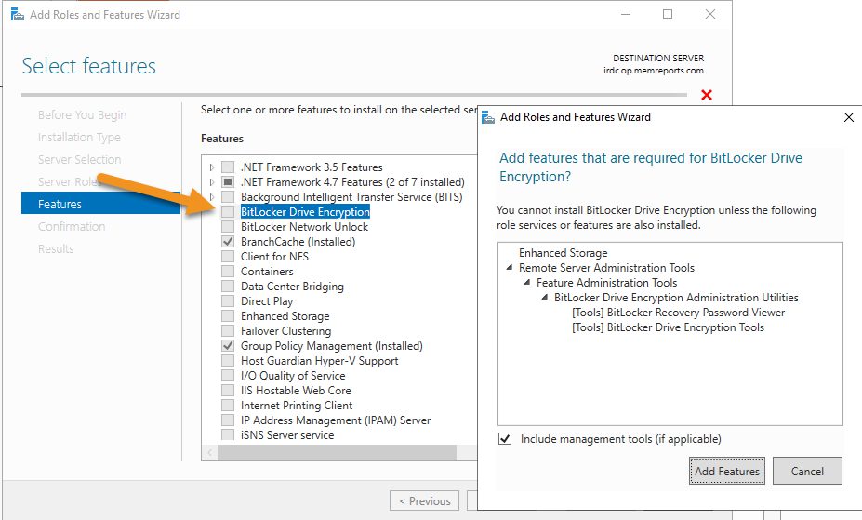Toggle BranchCache installed checkbox
The image size is (862, 520).
pyautogui.click(x=228, y=241)
